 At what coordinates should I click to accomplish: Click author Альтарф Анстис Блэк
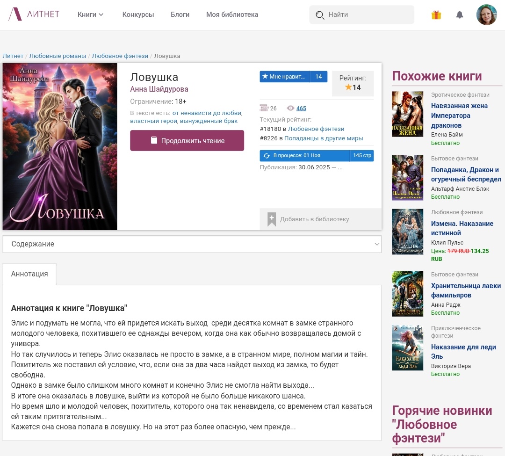(460, 188)
